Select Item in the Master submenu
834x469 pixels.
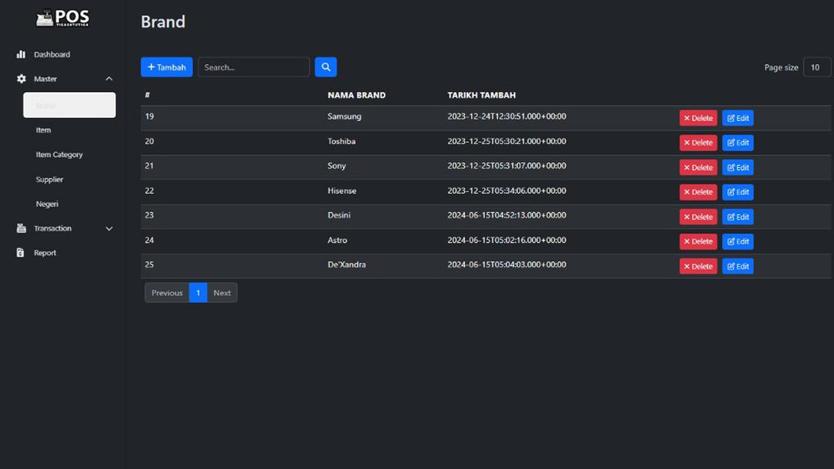(x=43, y=130)
